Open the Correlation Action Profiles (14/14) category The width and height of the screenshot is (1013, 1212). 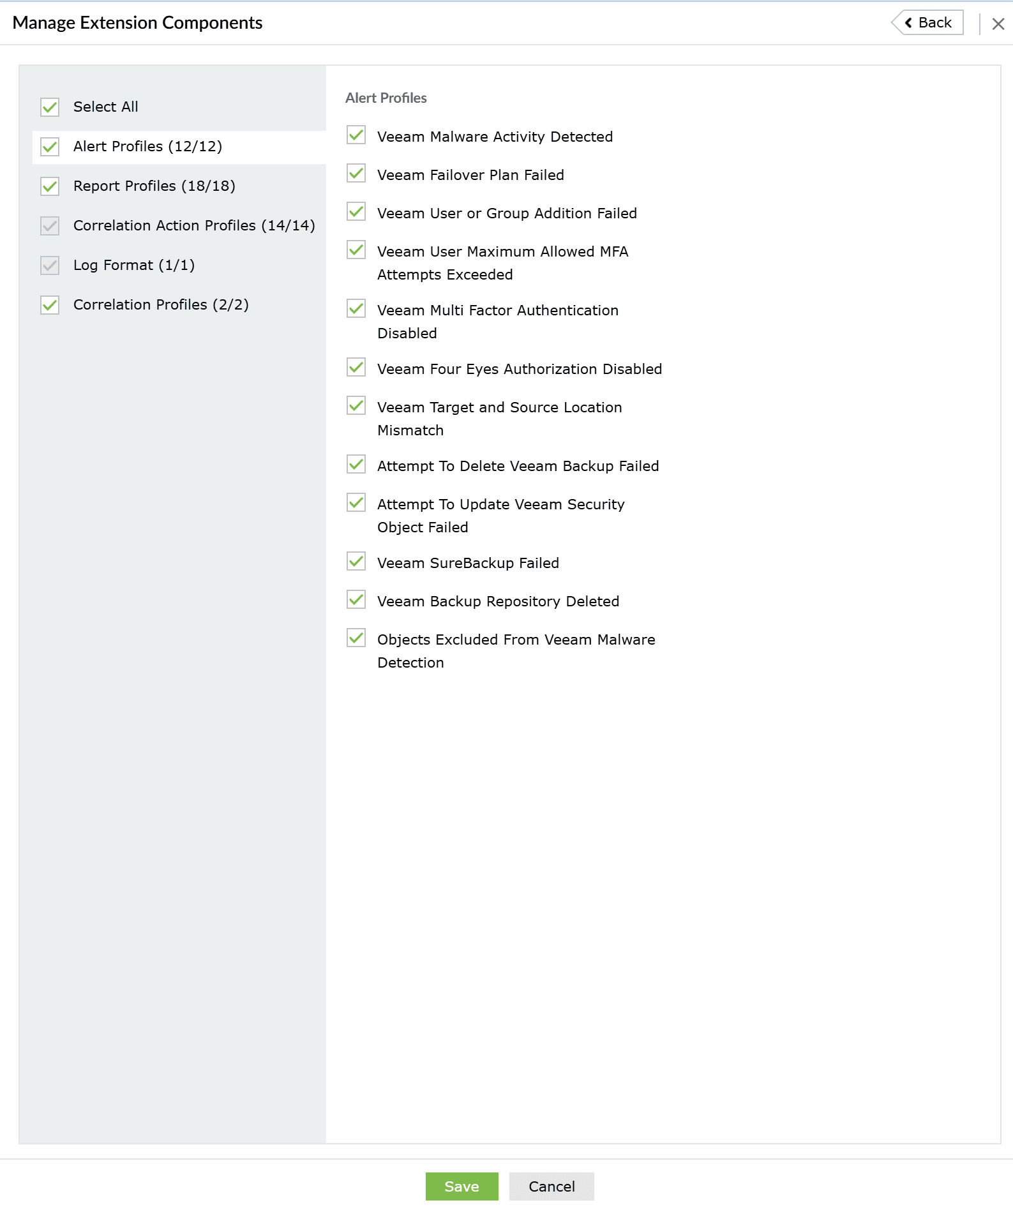194,226
